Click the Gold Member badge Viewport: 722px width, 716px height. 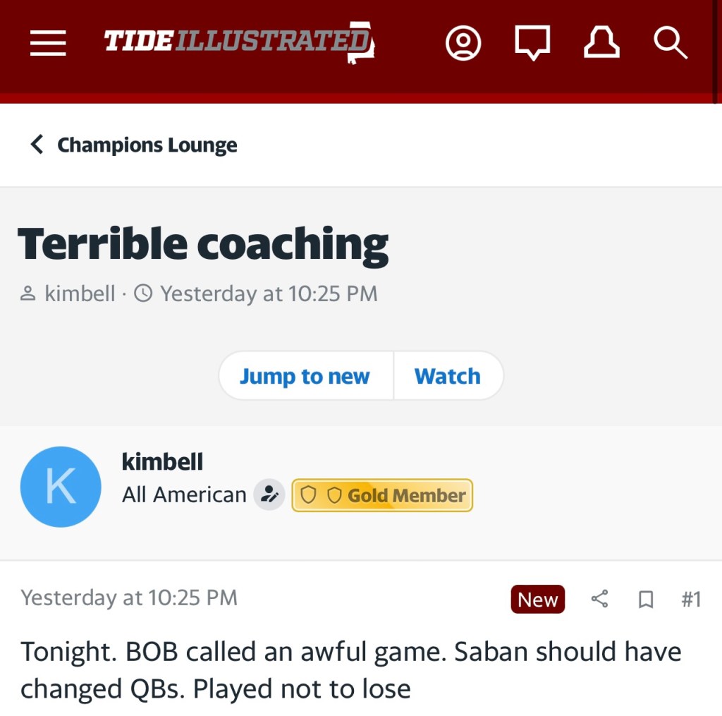382,495
